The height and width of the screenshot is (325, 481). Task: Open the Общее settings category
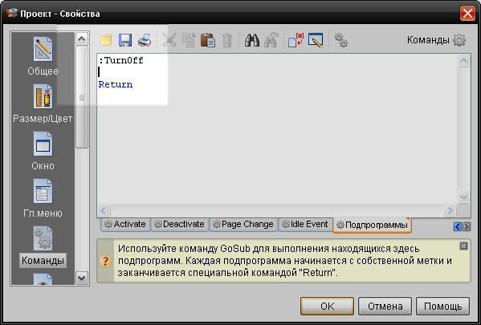pos(43,56)
